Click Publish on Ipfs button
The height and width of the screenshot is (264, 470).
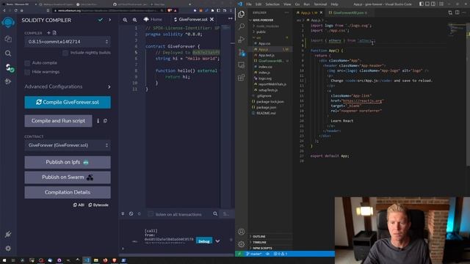tap(68, 162)
